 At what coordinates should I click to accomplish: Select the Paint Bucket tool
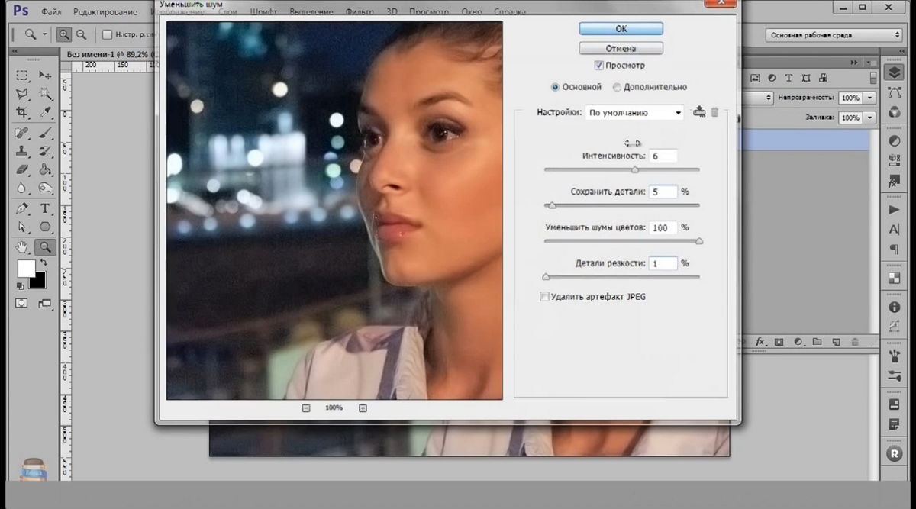[x=46, y=169]
